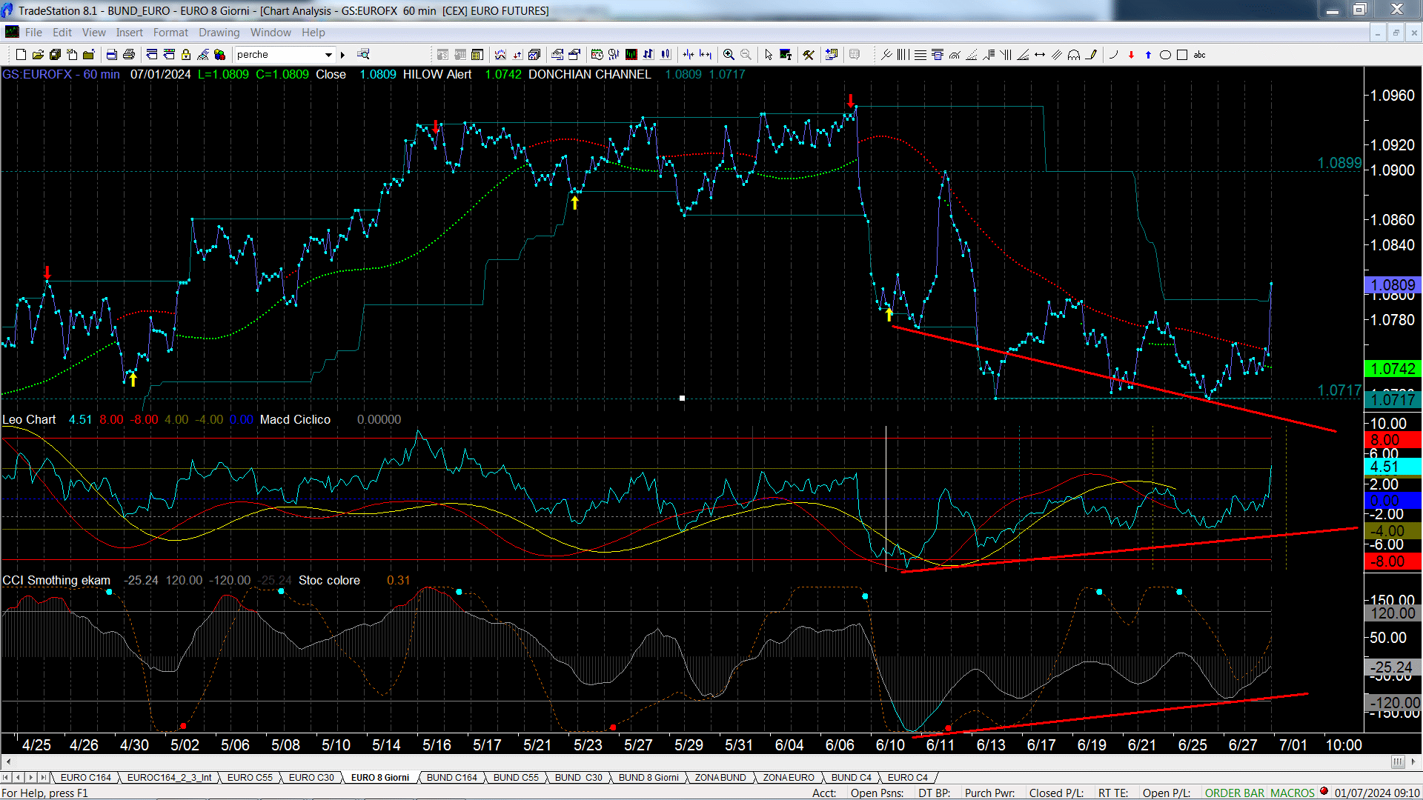Open the Edit menu
This screenshot has height=800, width=1423.
(62, 33)
